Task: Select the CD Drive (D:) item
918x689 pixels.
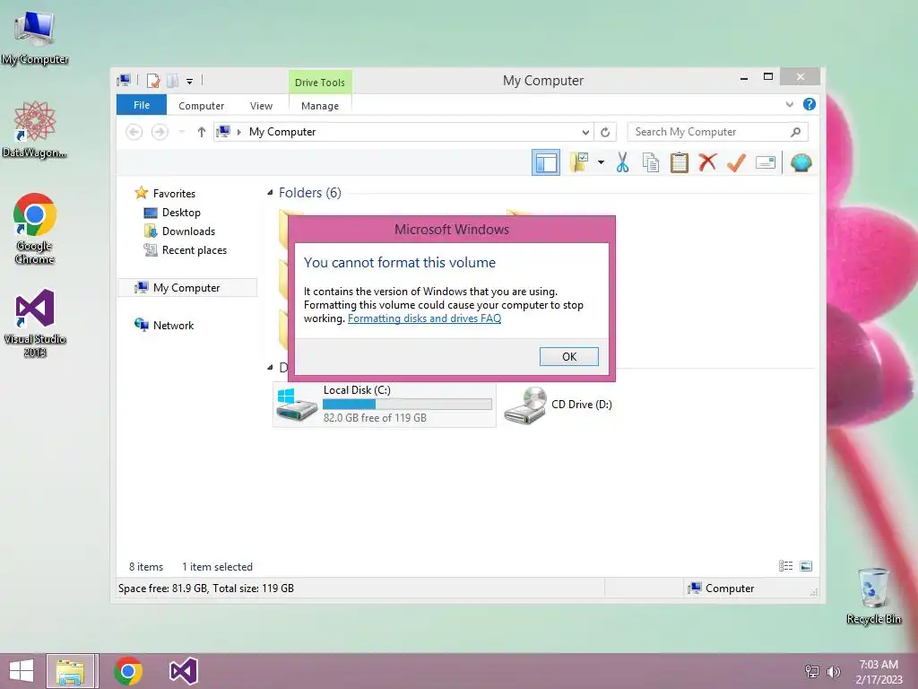Action: tap(558, 405)
